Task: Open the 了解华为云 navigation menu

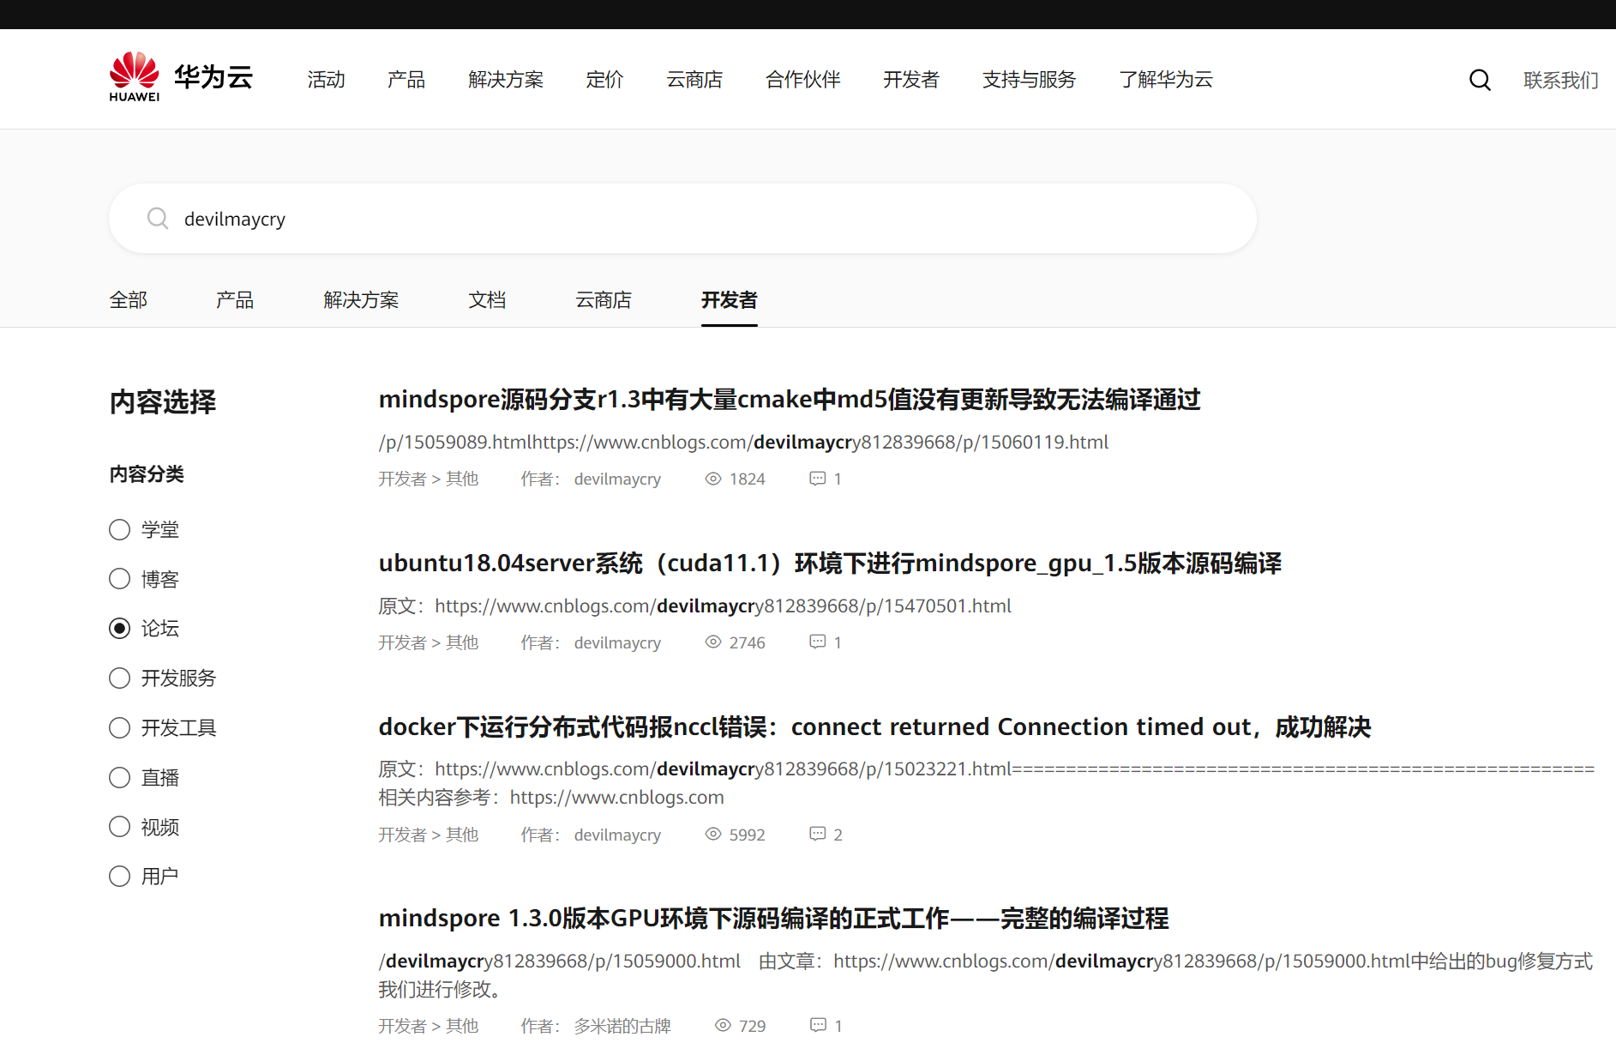Action: 1166,80
